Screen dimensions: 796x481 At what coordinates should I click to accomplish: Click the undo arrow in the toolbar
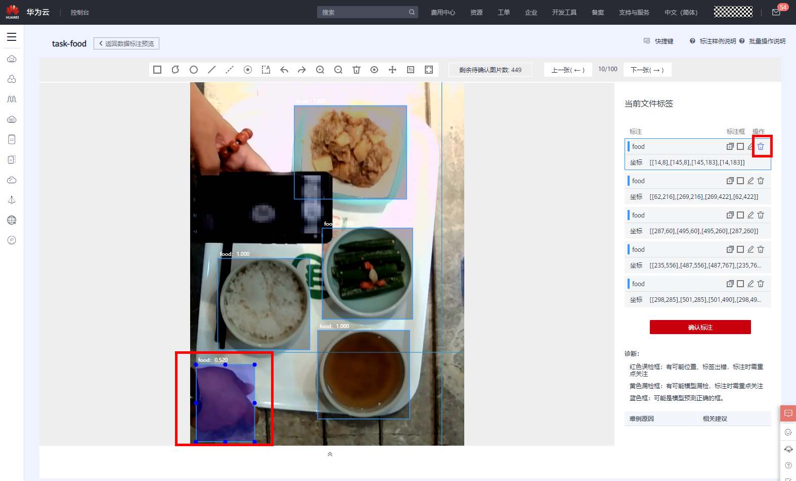284,70
